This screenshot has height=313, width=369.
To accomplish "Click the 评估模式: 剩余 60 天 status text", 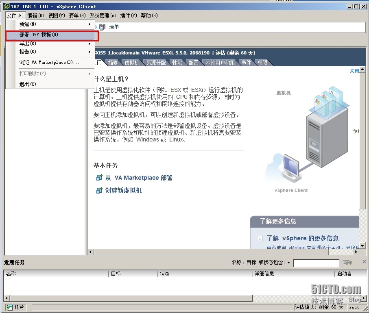I will [319, 307].
